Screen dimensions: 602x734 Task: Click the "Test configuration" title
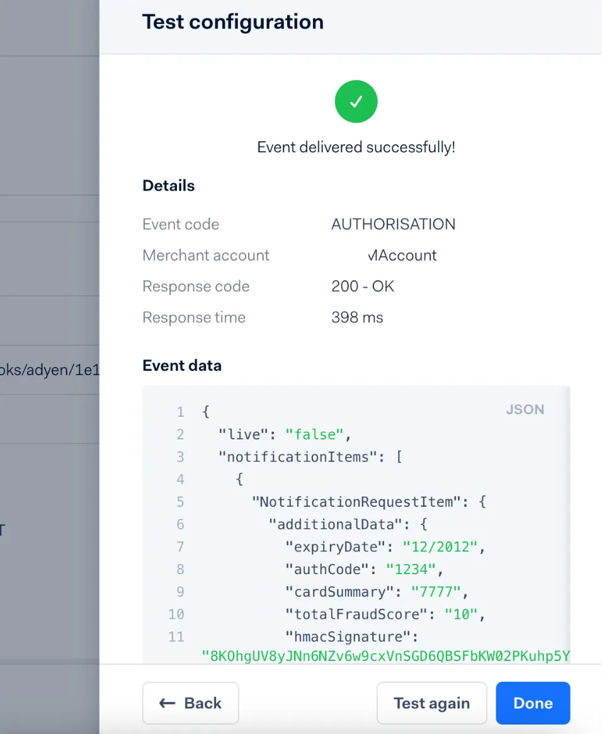click(233, 22)
